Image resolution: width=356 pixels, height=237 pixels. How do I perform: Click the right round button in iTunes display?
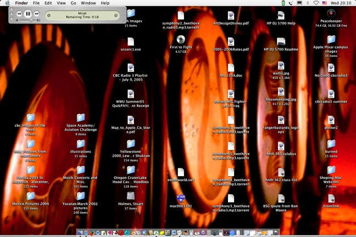tap(116, 15)
